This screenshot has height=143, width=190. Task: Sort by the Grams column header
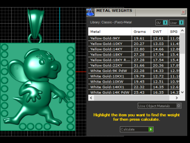pyautogui.click(x=141, y=32)
